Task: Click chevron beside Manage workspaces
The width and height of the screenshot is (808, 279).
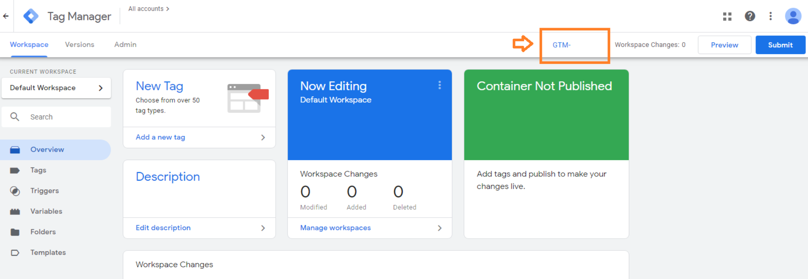Action: [439, 228]
